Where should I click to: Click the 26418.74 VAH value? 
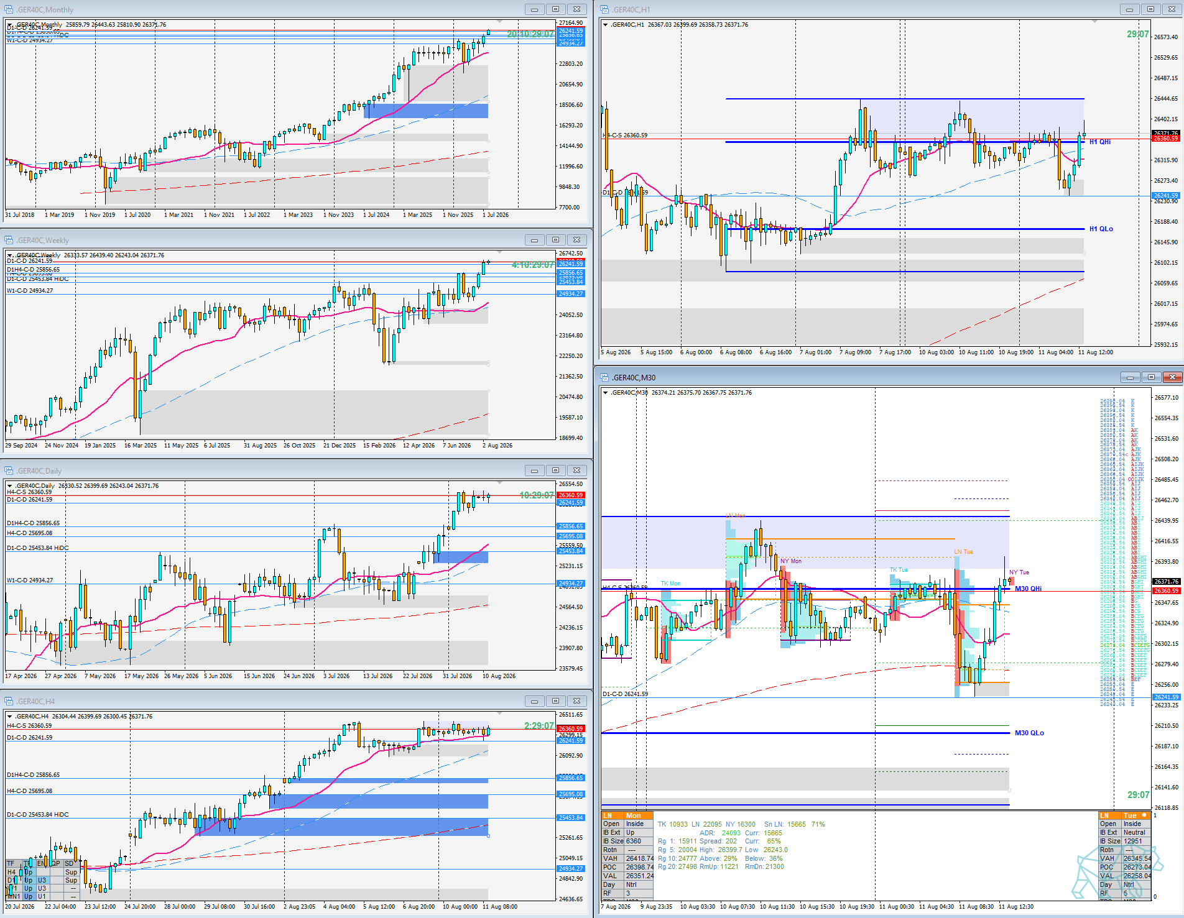[639, 858]
